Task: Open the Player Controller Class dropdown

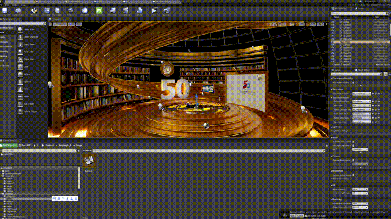Action: tap(362, 109)
